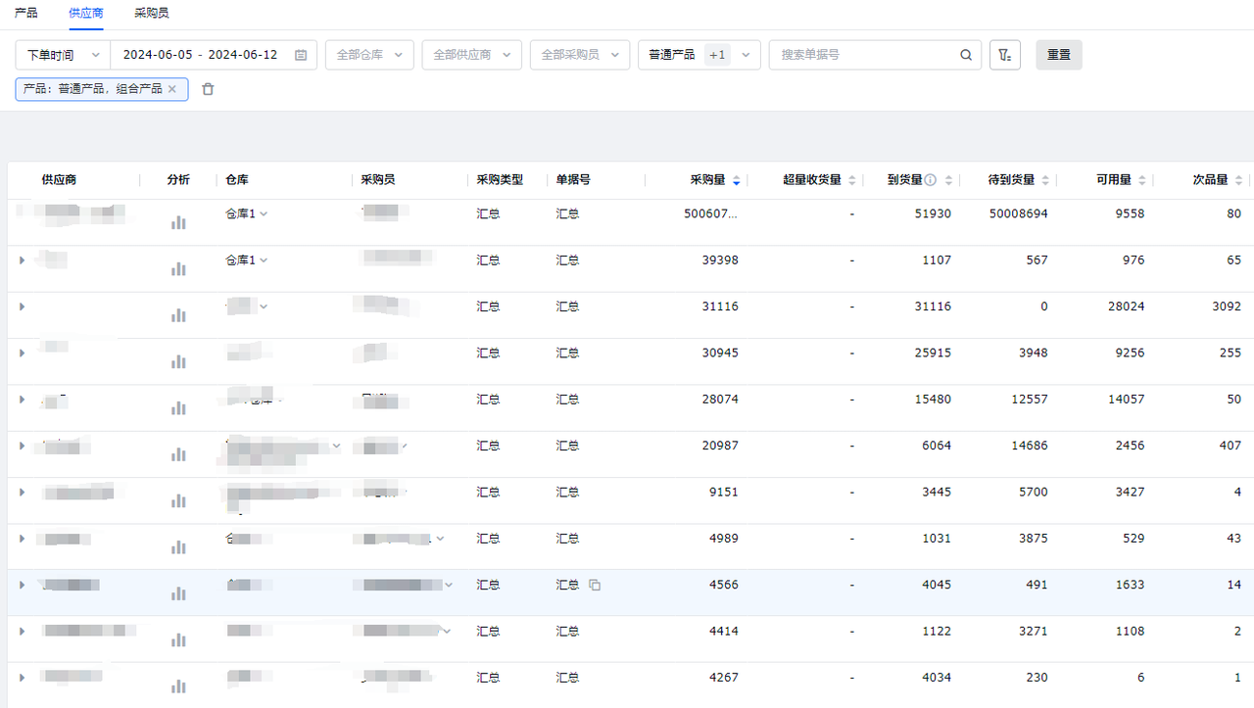The height and width of the screenshot is (708, 1254).
Task: Sort by 到货量 column arrows
Action: point(948,180)
